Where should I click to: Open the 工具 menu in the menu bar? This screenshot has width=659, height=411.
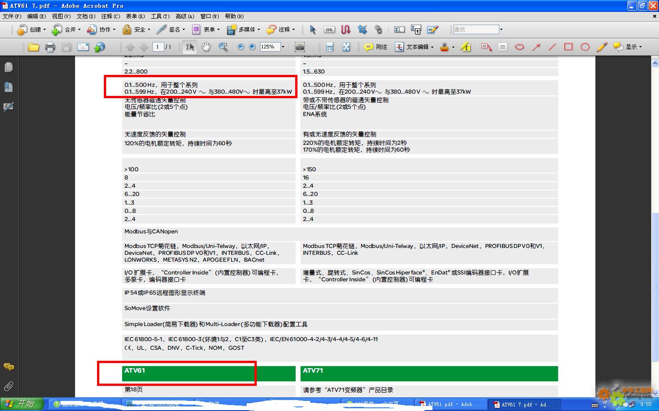[x=160, y=16]
